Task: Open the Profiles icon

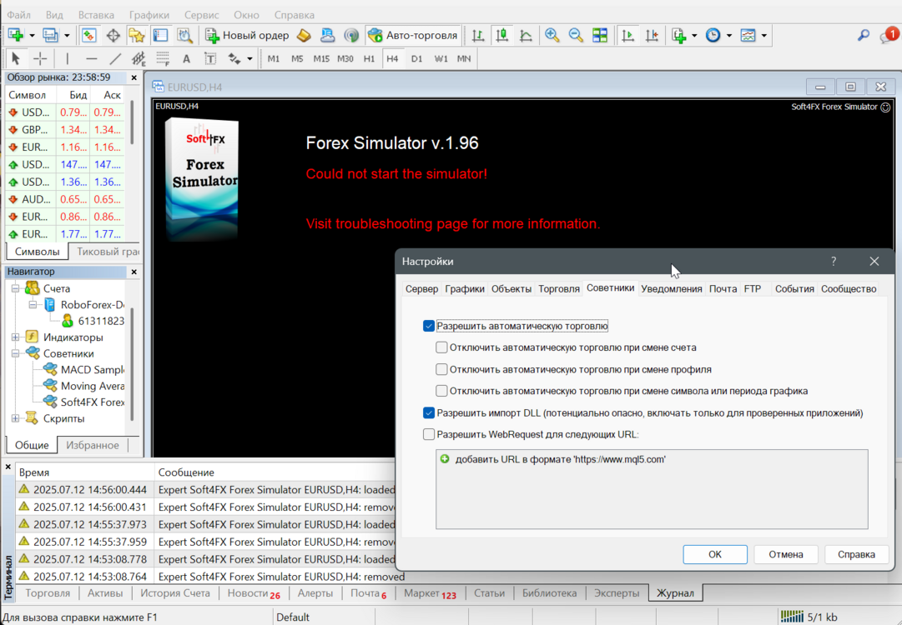Action: click(x=51, y=36)
